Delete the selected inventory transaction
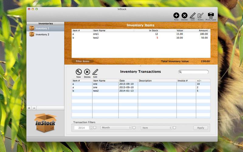243x152 pixels. [87, 72]
